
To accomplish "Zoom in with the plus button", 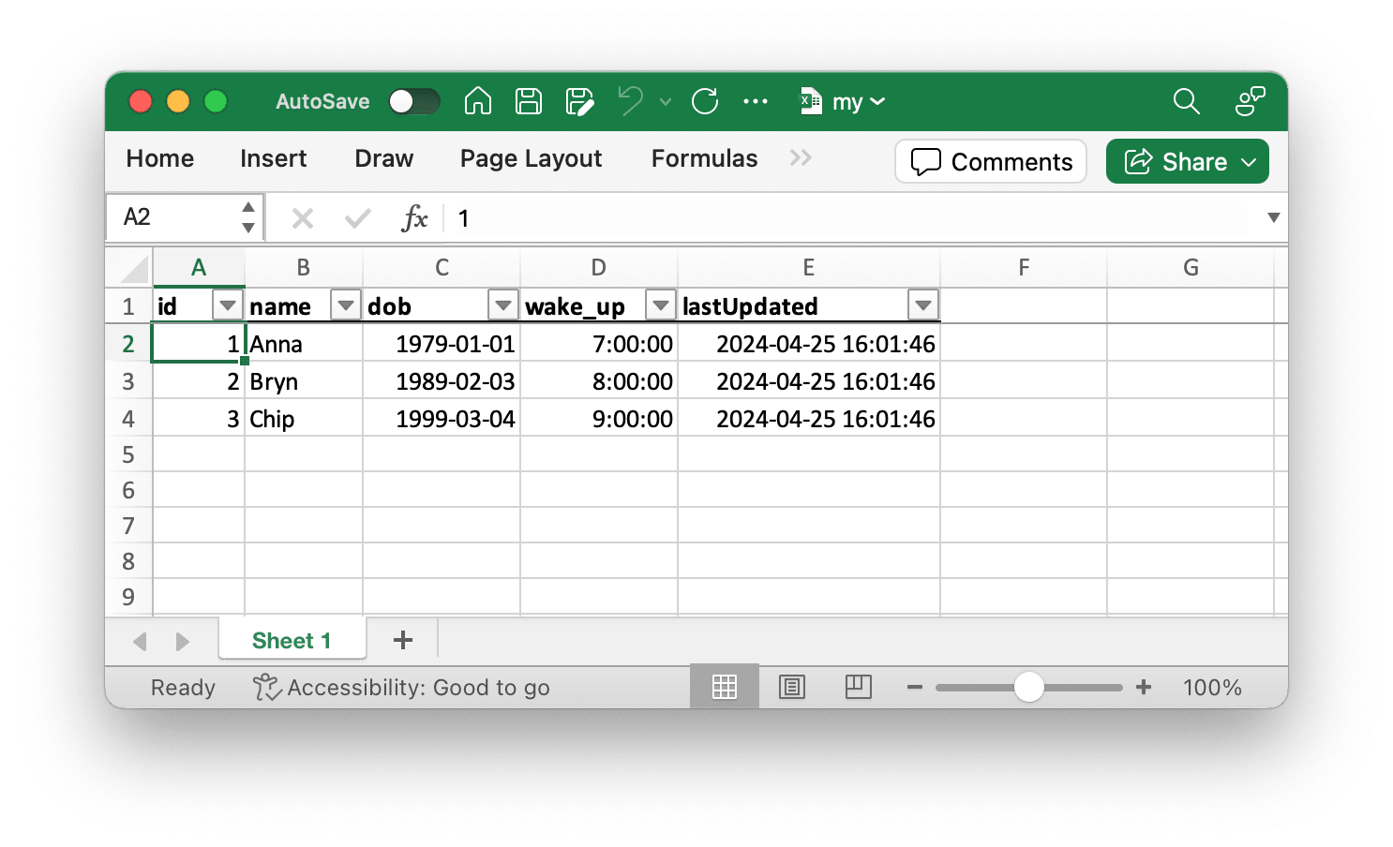I will coord(1144,687).
